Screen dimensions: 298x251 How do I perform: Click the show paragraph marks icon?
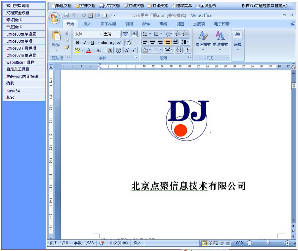[x=187, y=50]
